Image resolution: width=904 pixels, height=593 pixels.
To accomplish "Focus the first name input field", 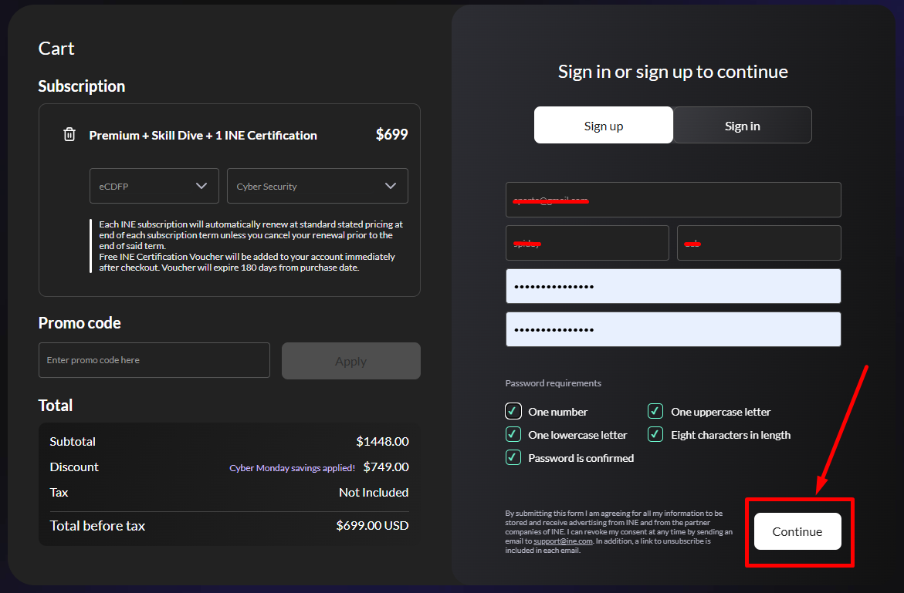I will click(587, 243).
